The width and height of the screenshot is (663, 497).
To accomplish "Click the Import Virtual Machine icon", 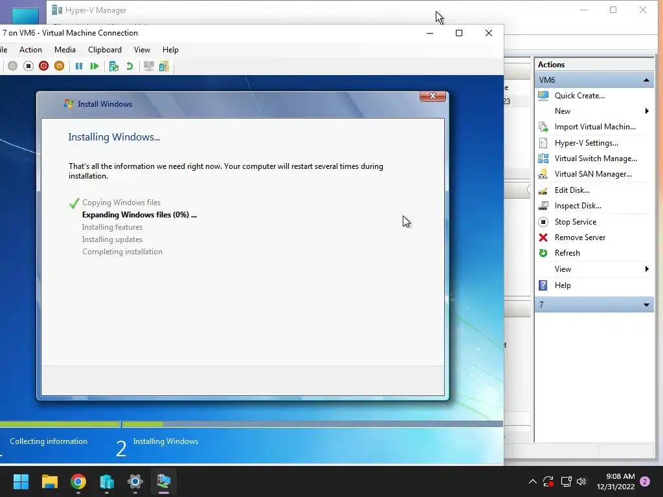I will click(543, 127).
